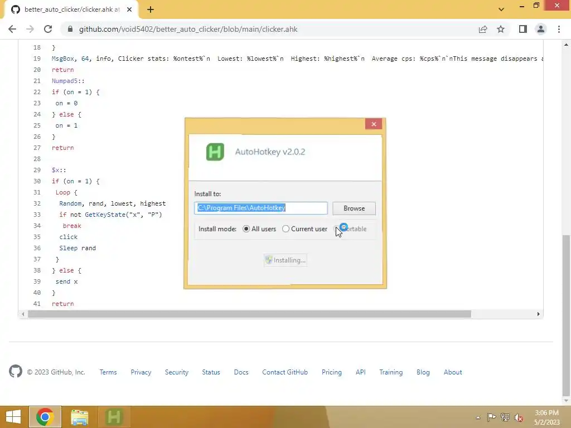Image resolution: width=571 pixels, height=428 pixels.
Task: Reload the GitHub page
Action: click(48, 29)
